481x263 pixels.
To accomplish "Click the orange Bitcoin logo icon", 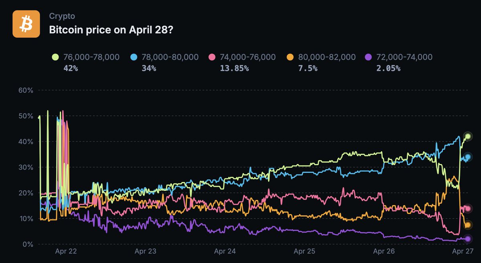I will pos(26,24).
